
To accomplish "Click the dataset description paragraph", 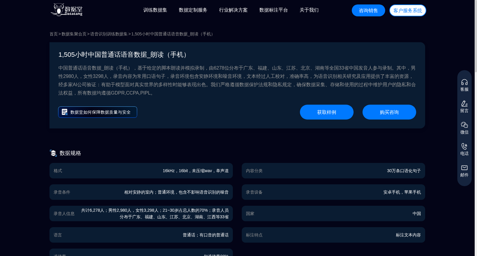I will click(237, 81).
